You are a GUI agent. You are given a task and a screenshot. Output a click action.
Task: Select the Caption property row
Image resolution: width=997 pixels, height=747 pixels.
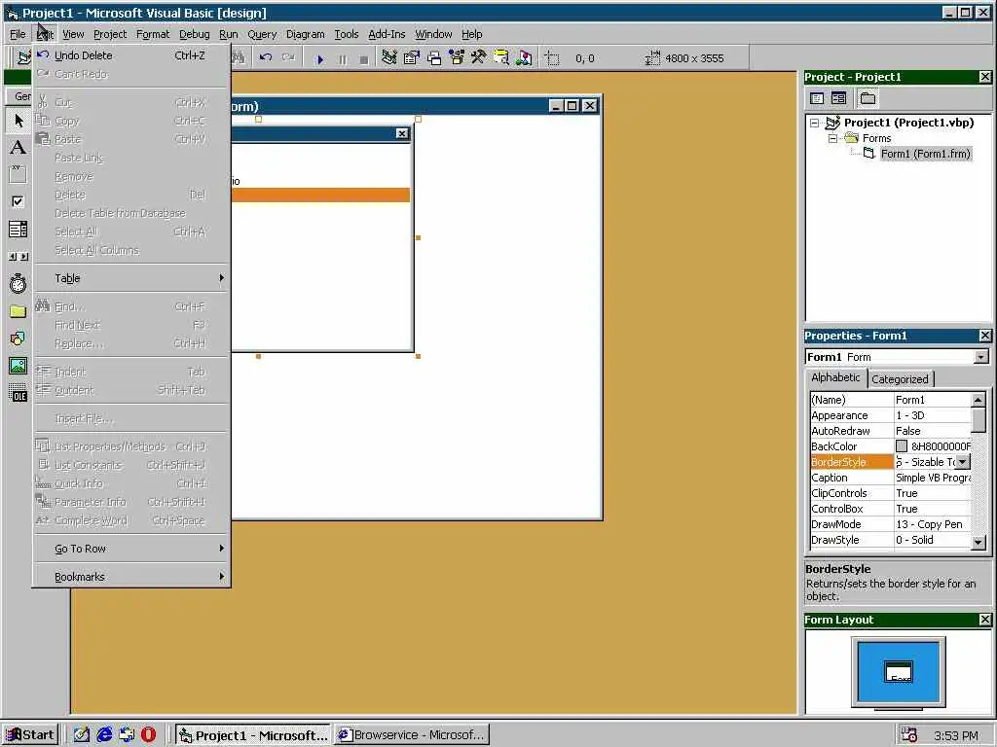point(890,478)
